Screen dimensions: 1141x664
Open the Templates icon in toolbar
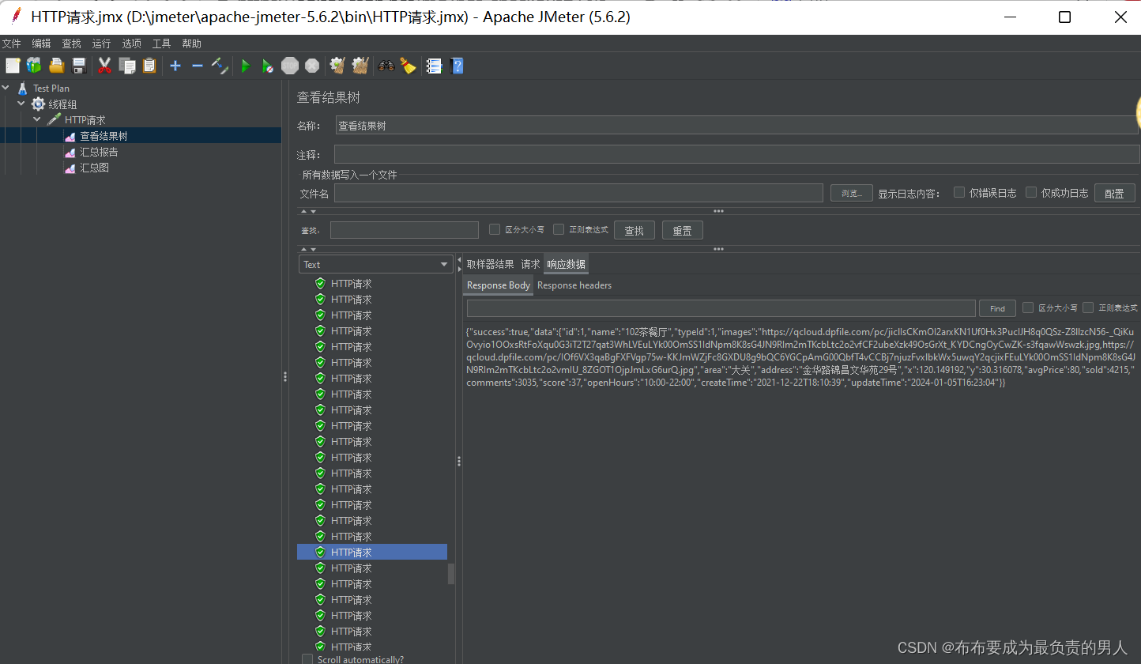point(34,66)
